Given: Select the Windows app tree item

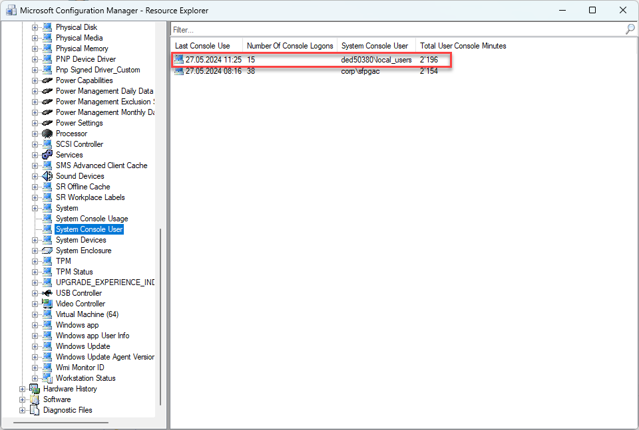Looking at the screenshot, I should point(77,325).
